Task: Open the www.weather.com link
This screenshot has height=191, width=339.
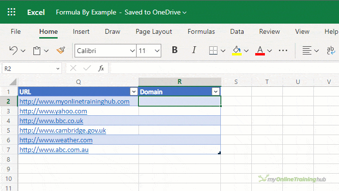Action: click(56, 140)
